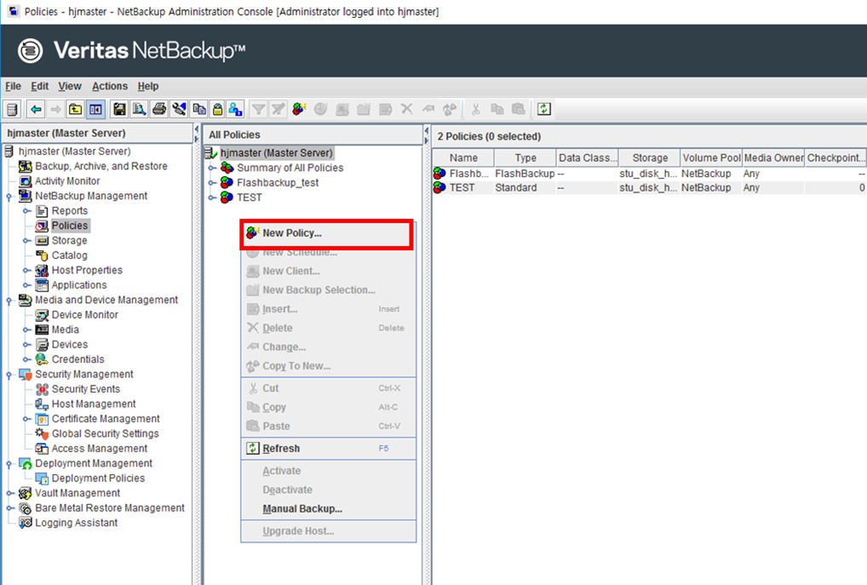Select Credentials in the left tree
The height and width of the screenshot is (585, 867).
(78, 359)
